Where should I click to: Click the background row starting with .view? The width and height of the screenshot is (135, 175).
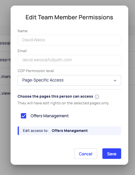5,93
